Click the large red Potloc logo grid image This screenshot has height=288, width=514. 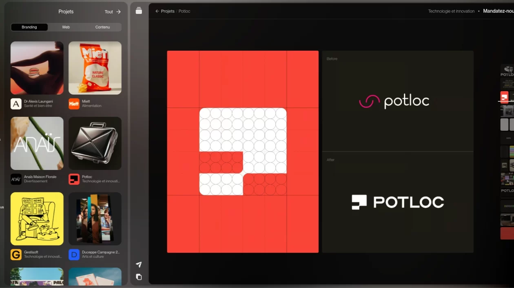click(x=243, y=152)
